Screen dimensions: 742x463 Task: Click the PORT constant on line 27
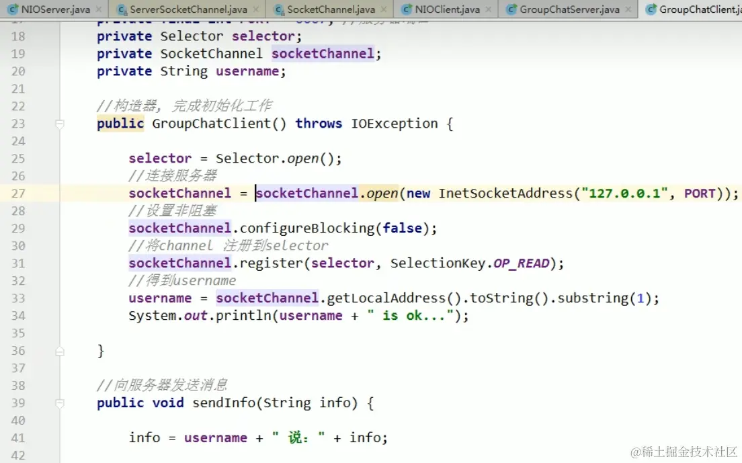pyautogui.click(x=700, y=194)
